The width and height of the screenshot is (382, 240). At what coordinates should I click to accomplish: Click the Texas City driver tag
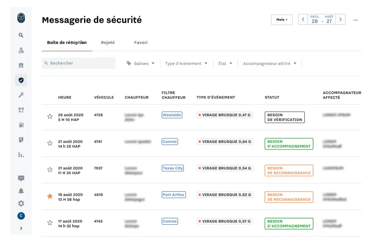point(173,168)
